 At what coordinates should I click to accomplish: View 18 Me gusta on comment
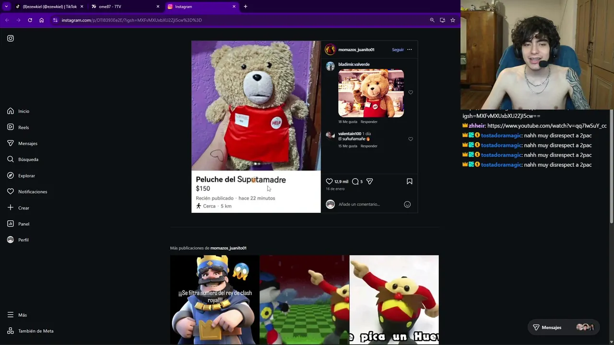[348, 122]
